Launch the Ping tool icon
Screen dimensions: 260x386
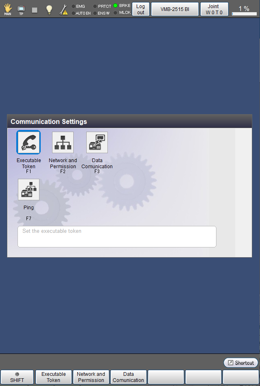[x=28, y=189]
